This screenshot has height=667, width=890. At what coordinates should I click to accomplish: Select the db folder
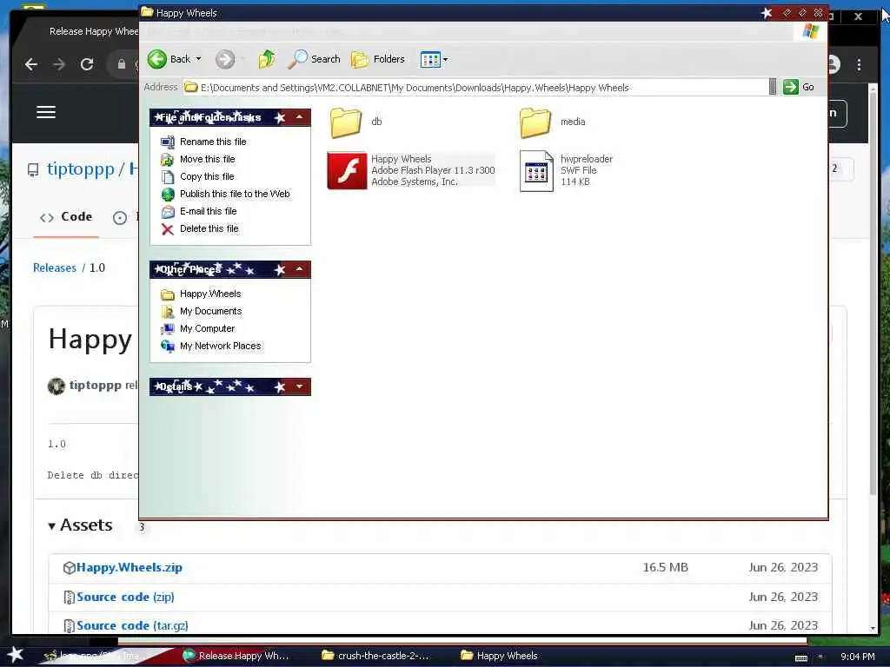tap(355, 122)
